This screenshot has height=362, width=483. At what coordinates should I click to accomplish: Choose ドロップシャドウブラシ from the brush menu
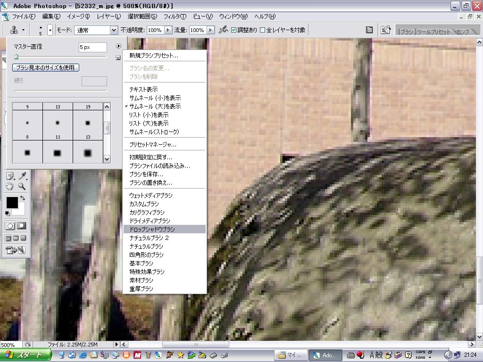pyautogui.click(x=152, y=229)
